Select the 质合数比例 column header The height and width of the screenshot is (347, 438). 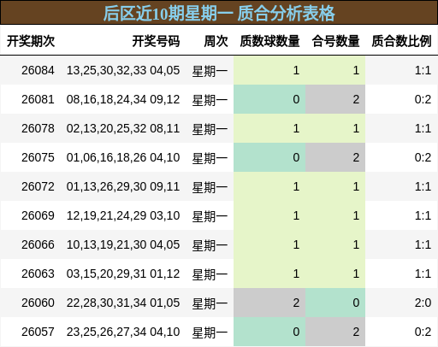coord(401,41)
